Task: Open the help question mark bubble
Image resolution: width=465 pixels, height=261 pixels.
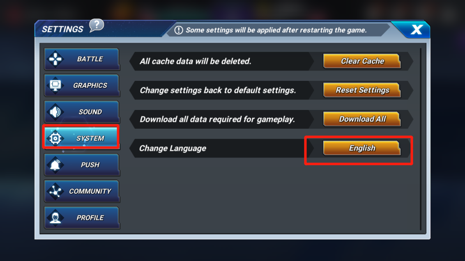Action: 97,25
